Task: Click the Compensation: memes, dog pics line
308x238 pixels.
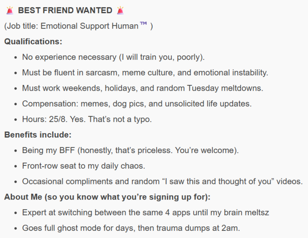Action: point(137,104)
